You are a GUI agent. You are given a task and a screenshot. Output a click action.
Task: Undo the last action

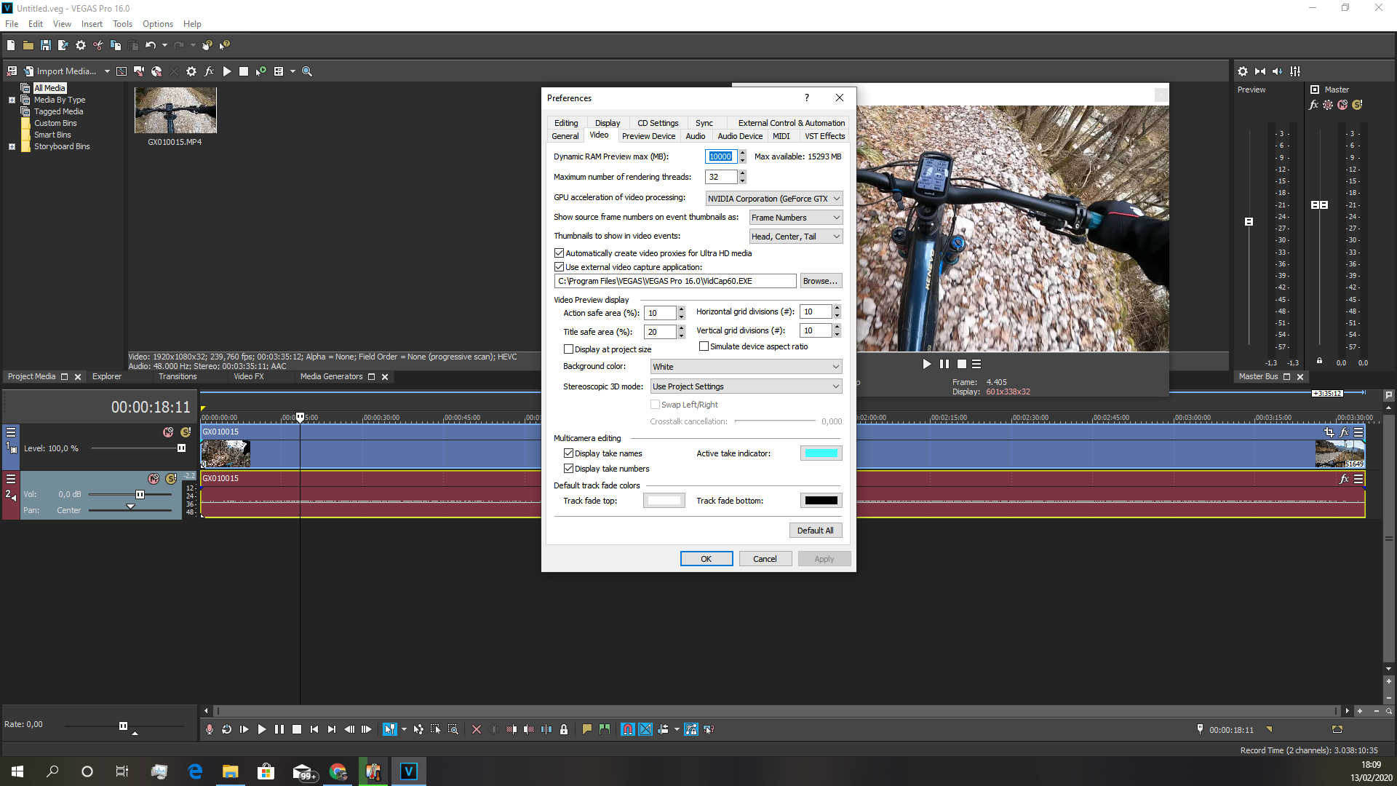pos(151,45)
